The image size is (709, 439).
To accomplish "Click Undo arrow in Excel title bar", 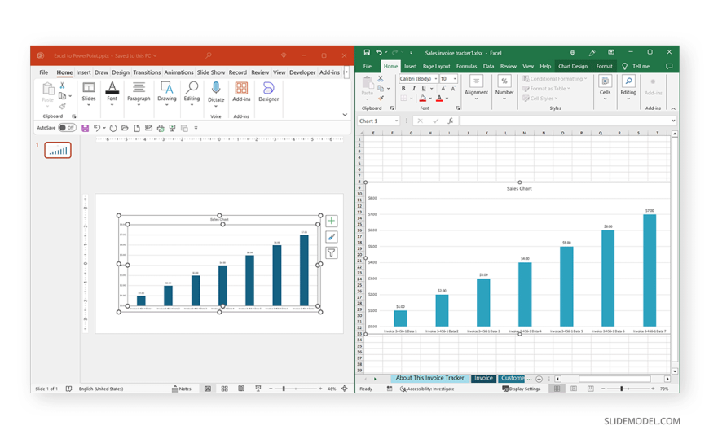I will [379, 52].
